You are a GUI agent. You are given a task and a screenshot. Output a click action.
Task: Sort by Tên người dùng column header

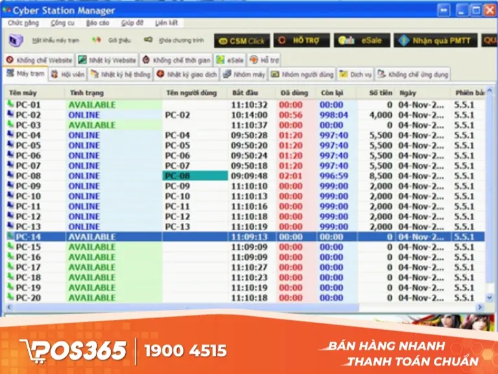pyautogui.click(x=195, y=93)
